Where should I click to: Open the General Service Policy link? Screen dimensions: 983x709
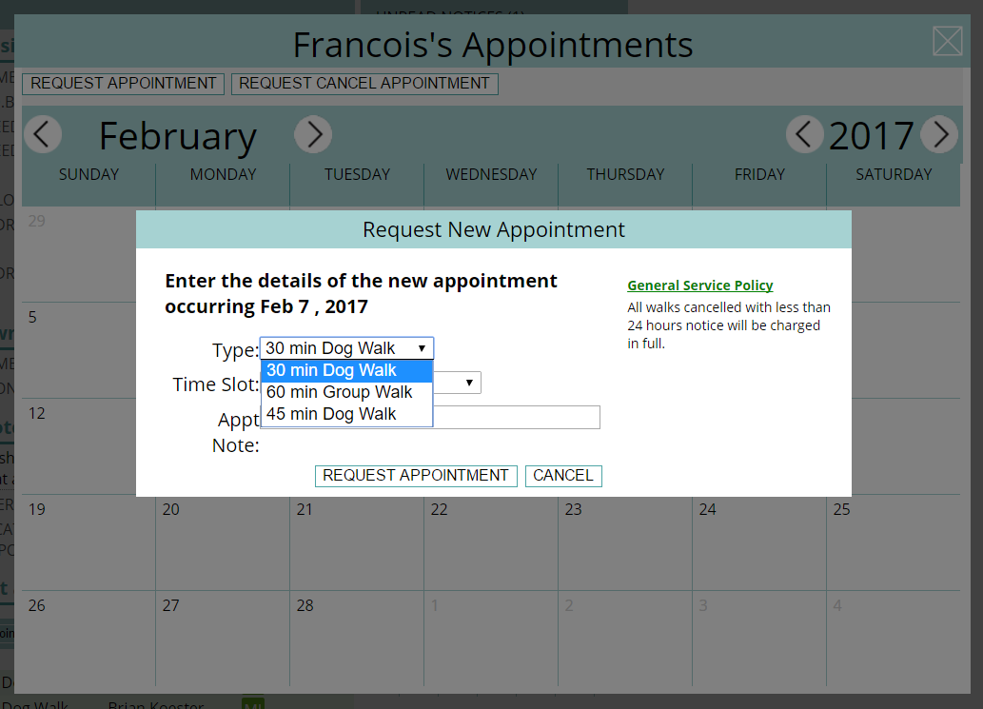[699, 286]
